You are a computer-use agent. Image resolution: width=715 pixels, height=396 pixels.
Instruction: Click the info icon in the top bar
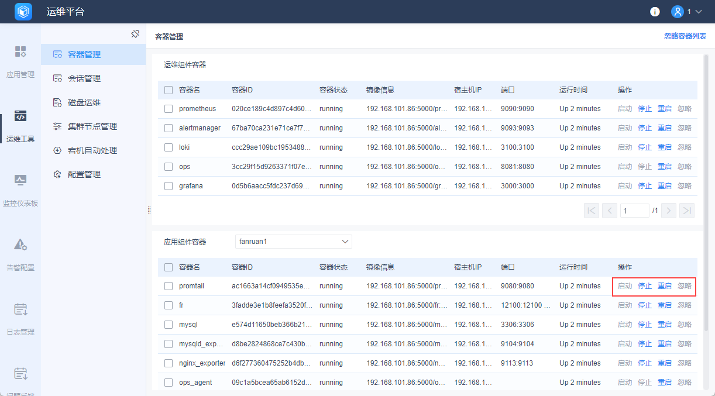point(655,12)
